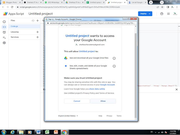Show hidden system tray icons
The image size is (180, 135).
(x=156, y=132)
